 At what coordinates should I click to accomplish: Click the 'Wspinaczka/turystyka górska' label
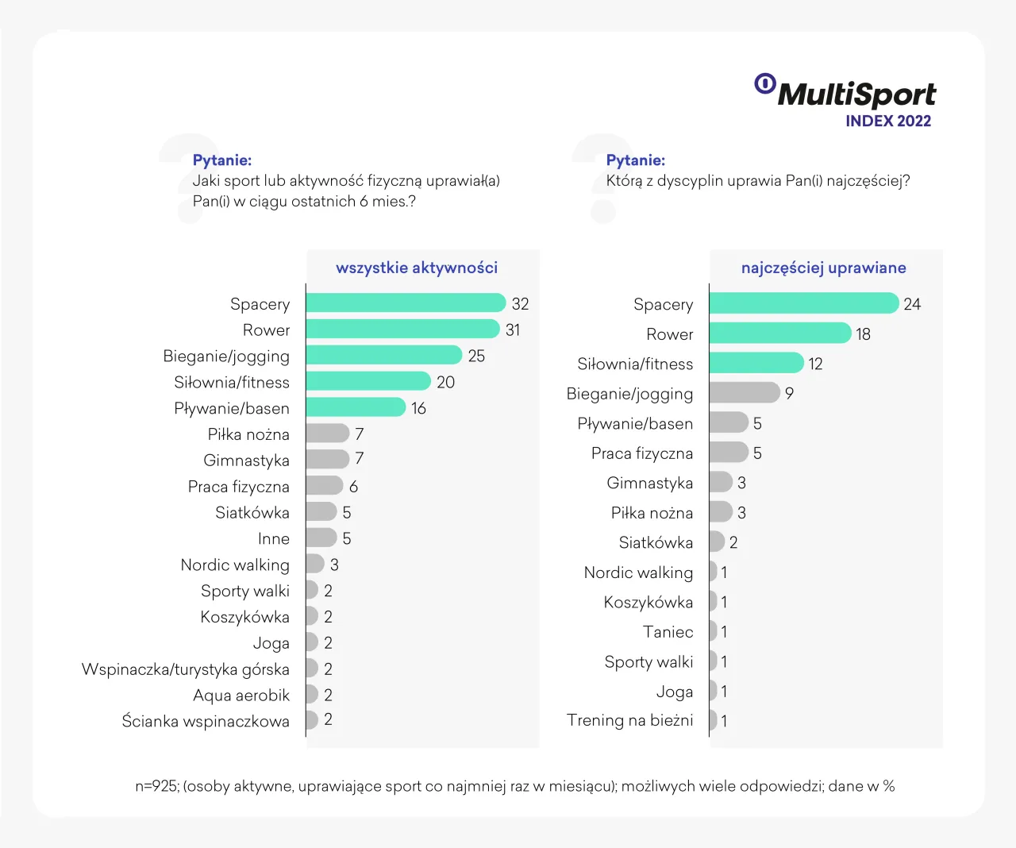186,669
